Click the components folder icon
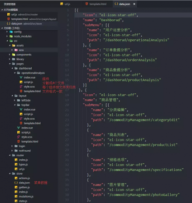Viewport: 192px width, 203px height. coord(14,55)
